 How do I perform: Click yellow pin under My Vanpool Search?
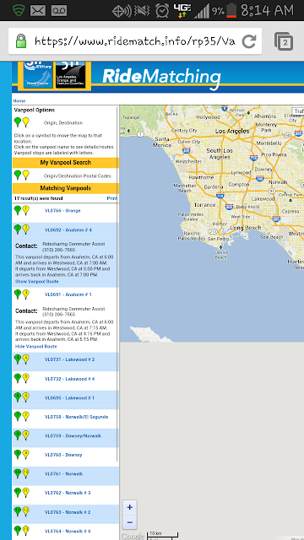pyautogui.click(x=26, y=175)
